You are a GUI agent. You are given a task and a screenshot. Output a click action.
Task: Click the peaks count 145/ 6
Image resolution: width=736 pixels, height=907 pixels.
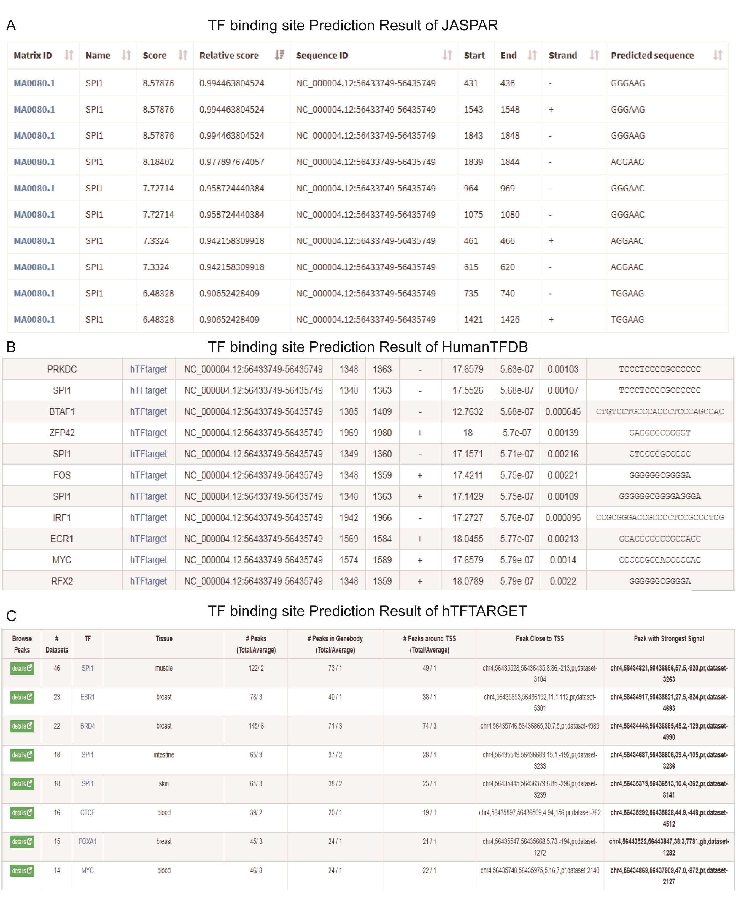coord(256,726)
